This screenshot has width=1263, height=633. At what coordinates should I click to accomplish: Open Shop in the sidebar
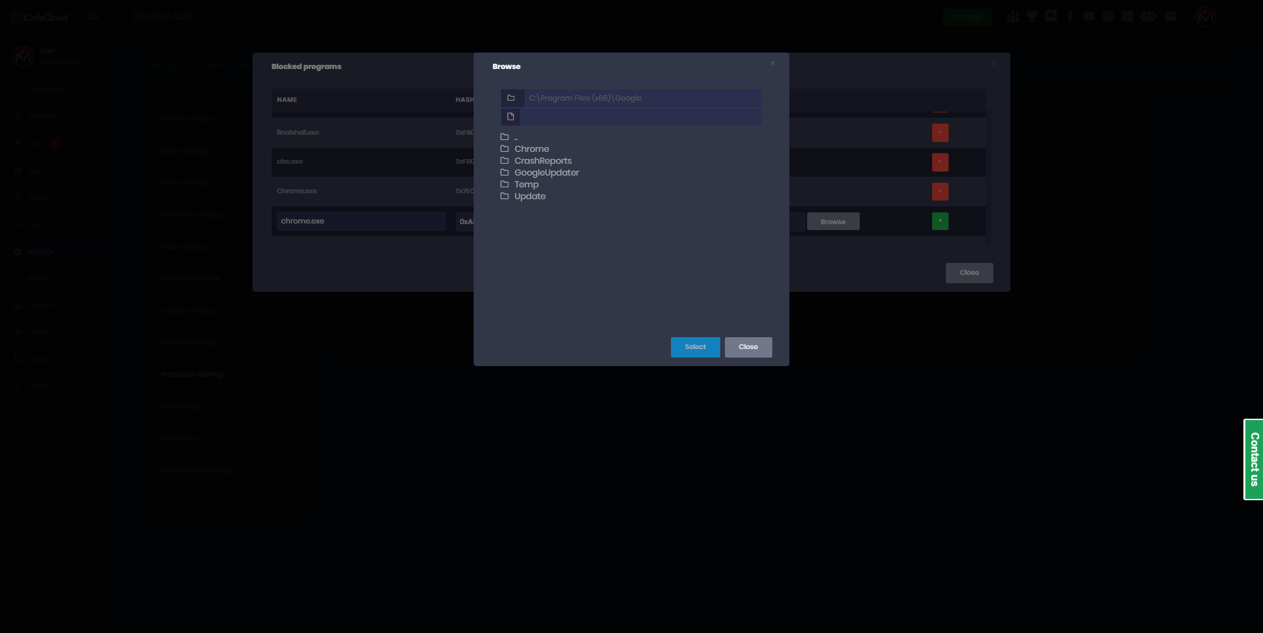click(30, 143)
